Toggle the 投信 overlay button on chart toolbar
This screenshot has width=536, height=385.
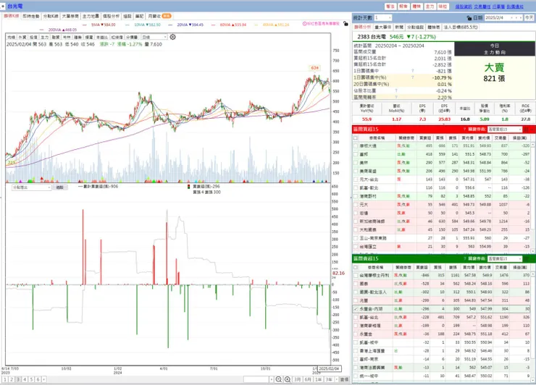33,37
